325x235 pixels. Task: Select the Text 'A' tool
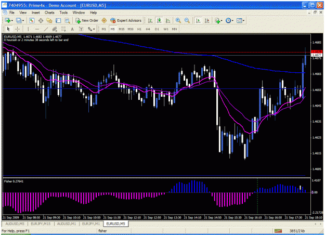[72, 29]
